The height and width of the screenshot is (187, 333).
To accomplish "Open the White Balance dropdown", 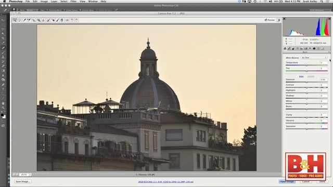I will [x=314, y=58].
